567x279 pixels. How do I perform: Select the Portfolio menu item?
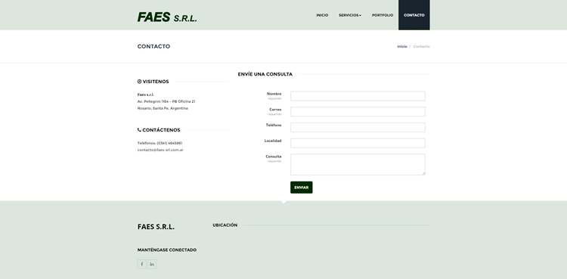383,15
